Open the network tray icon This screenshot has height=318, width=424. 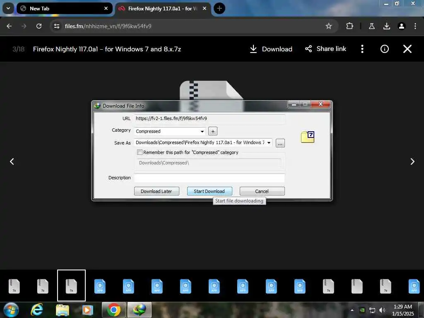(372, 310)
